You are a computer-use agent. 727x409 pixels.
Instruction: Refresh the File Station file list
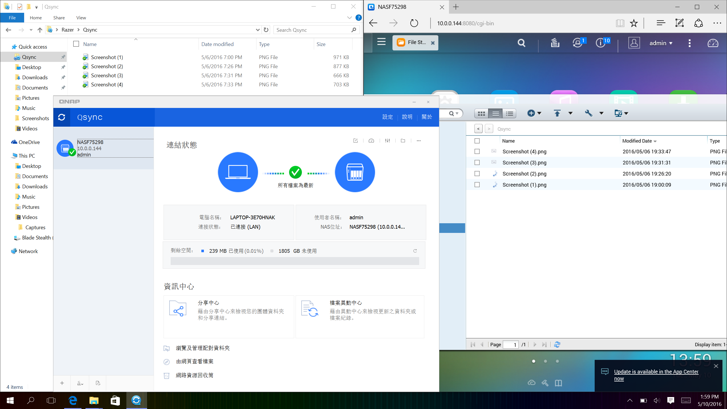click(557, 345)
